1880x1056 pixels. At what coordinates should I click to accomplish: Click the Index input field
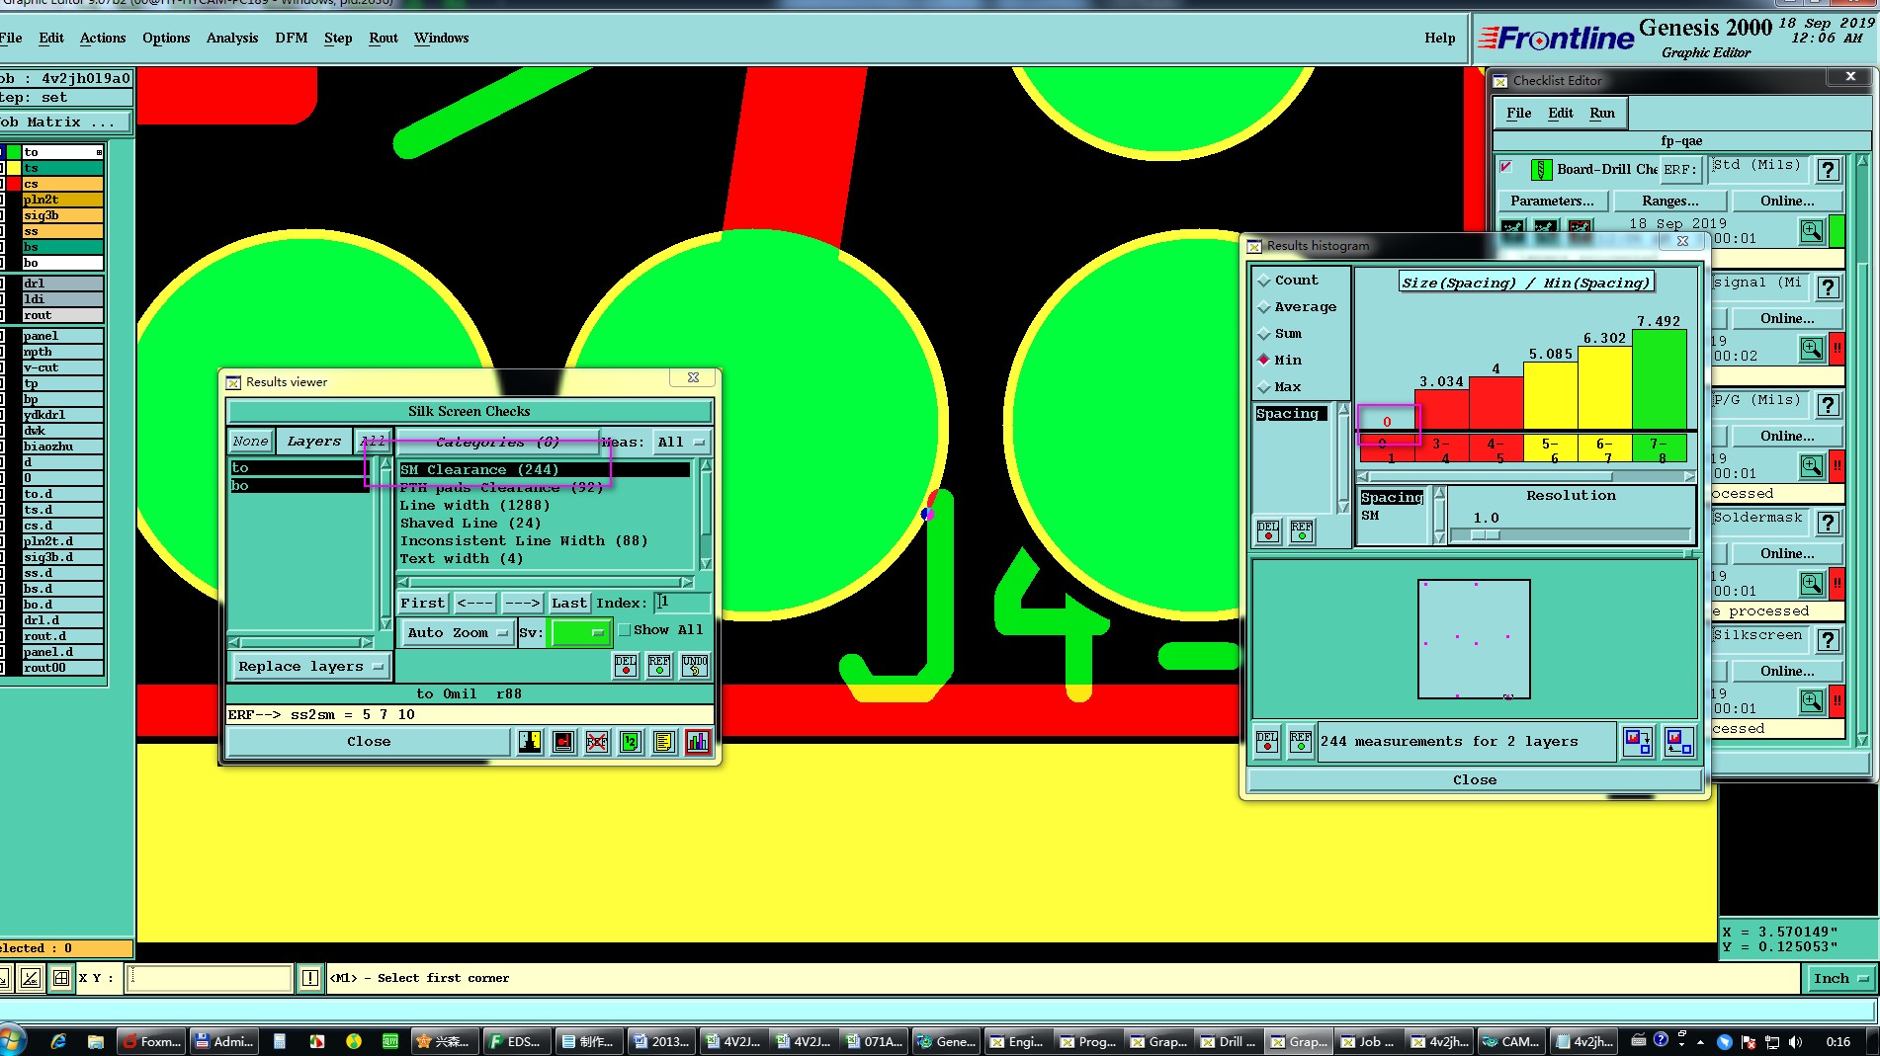tap(682, 603)
